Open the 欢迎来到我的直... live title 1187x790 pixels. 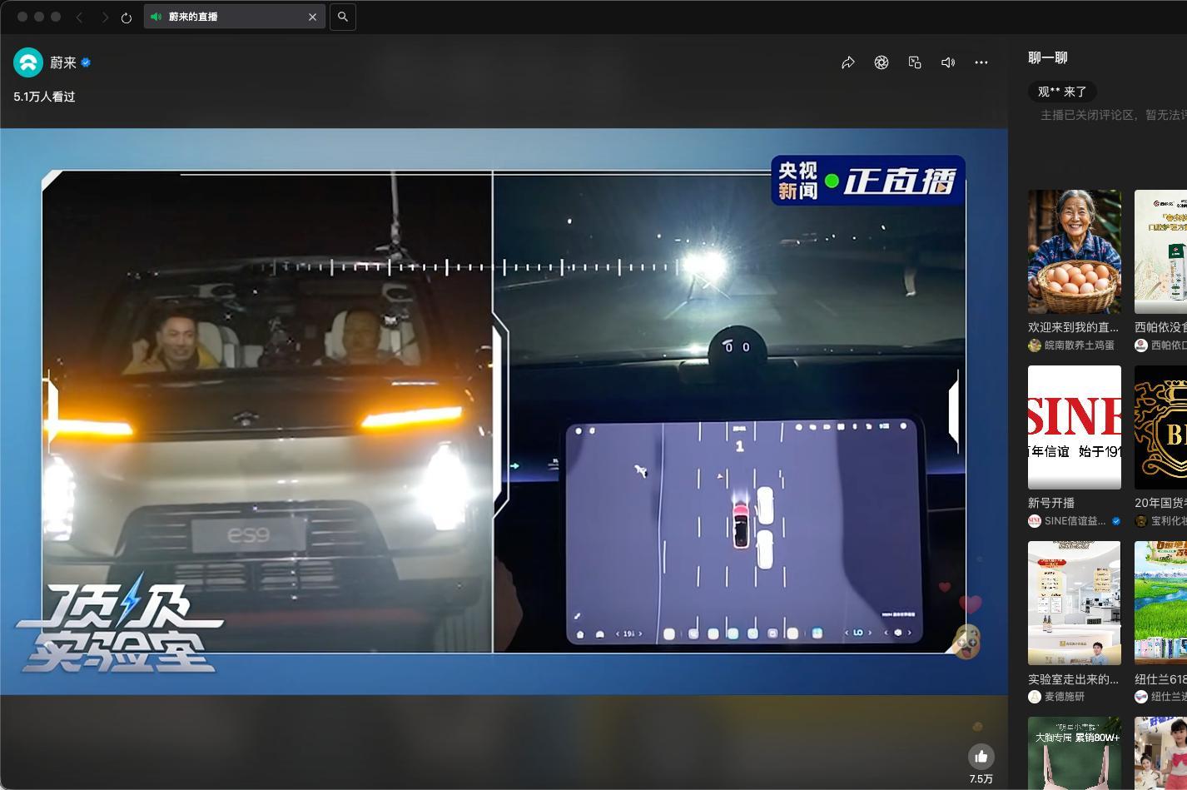(x=1073, y=327)
